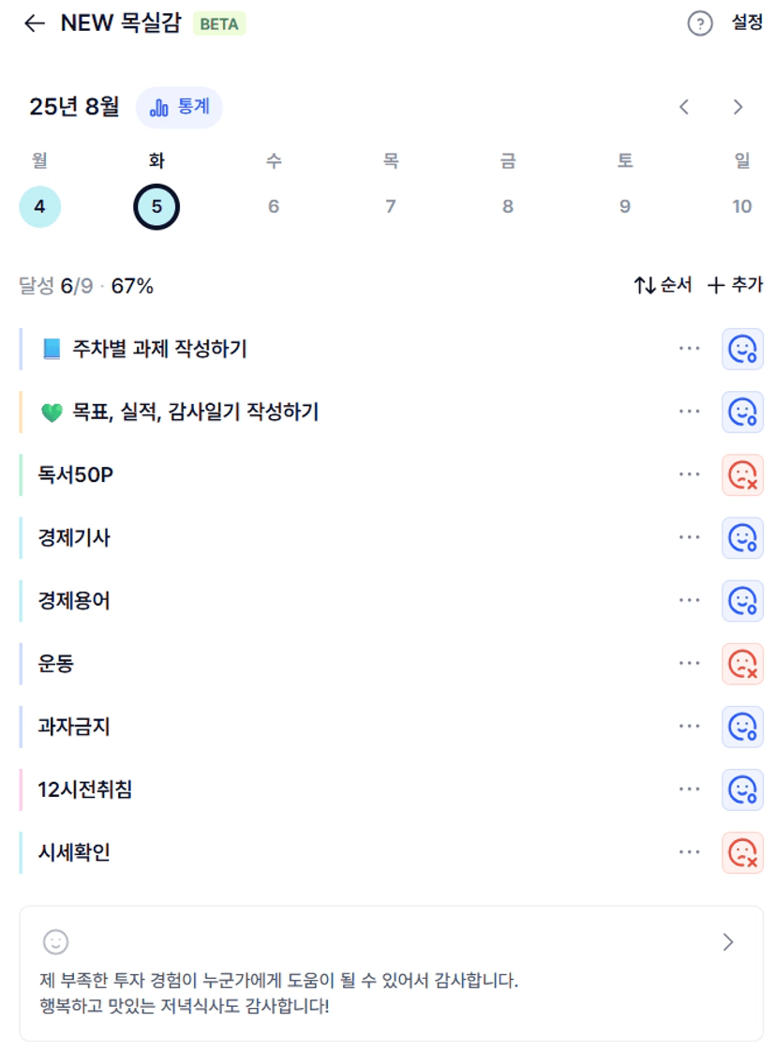
Task: Open the help question mark icon
Action: click(x=700, y=23)
